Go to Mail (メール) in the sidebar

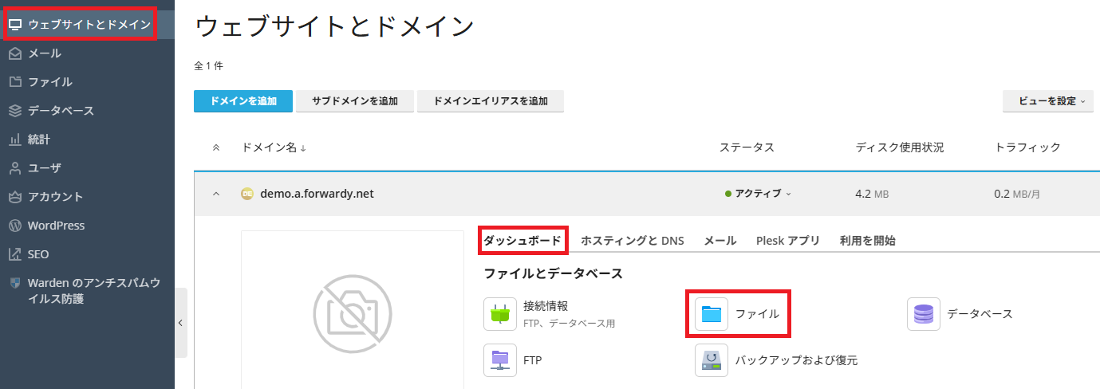45,53
